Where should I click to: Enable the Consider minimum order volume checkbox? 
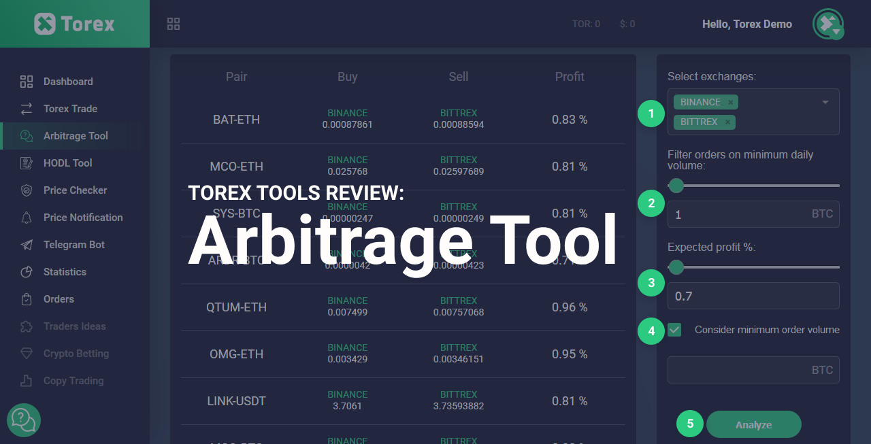pyautogui.click(x=674, y=329)
